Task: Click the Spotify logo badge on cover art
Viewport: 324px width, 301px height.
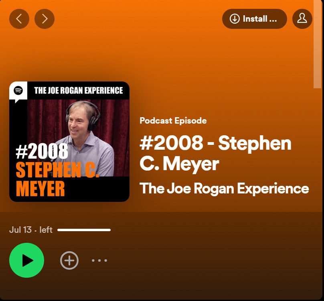Action: tap(18, 91)
